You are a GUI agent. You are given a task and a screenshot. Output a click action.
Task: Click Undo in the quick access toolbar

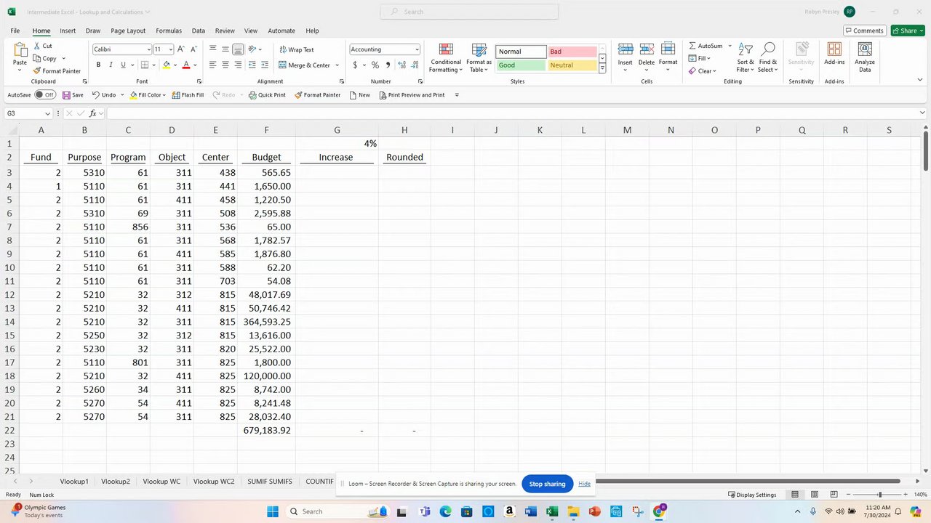point(104,95)
